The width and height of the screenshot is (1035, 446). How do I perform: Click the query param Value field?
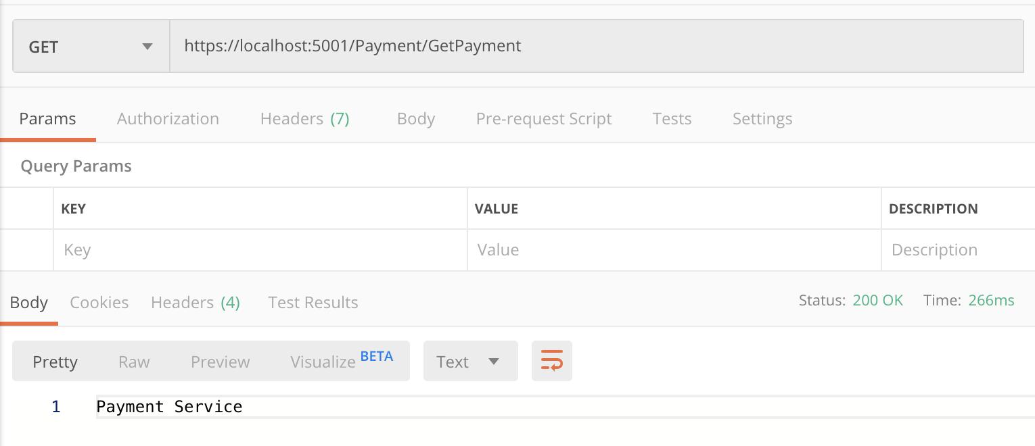pos(674,250)
